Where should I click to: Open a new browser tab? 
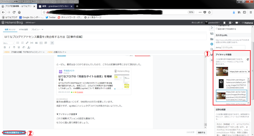(77, 6)
